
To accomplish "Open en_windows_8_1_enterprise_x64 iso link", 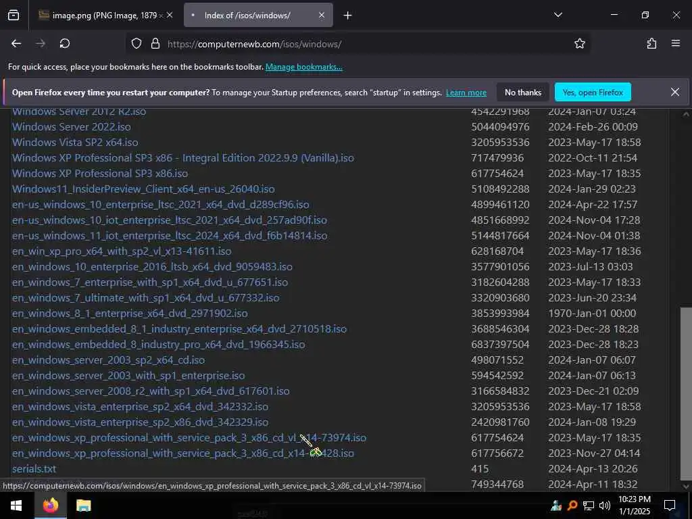I will click(130, 314).
